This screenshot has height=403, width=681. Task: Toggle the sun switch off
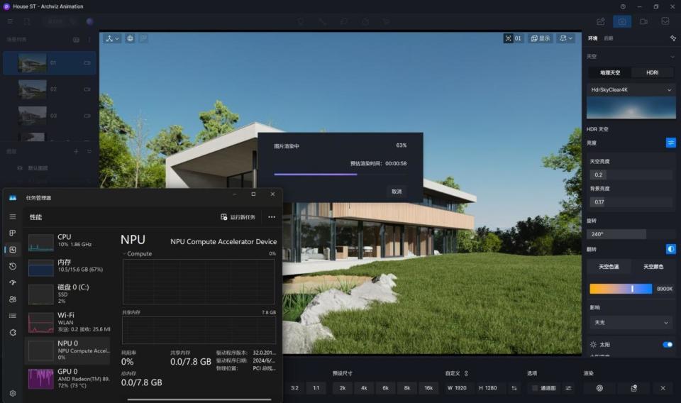coord(668,344)
